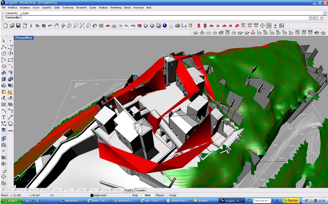Image resolution: width=328 pixels, height=204 pixels.
Task: Open the color wheel icon
Action: click(145, 26)
